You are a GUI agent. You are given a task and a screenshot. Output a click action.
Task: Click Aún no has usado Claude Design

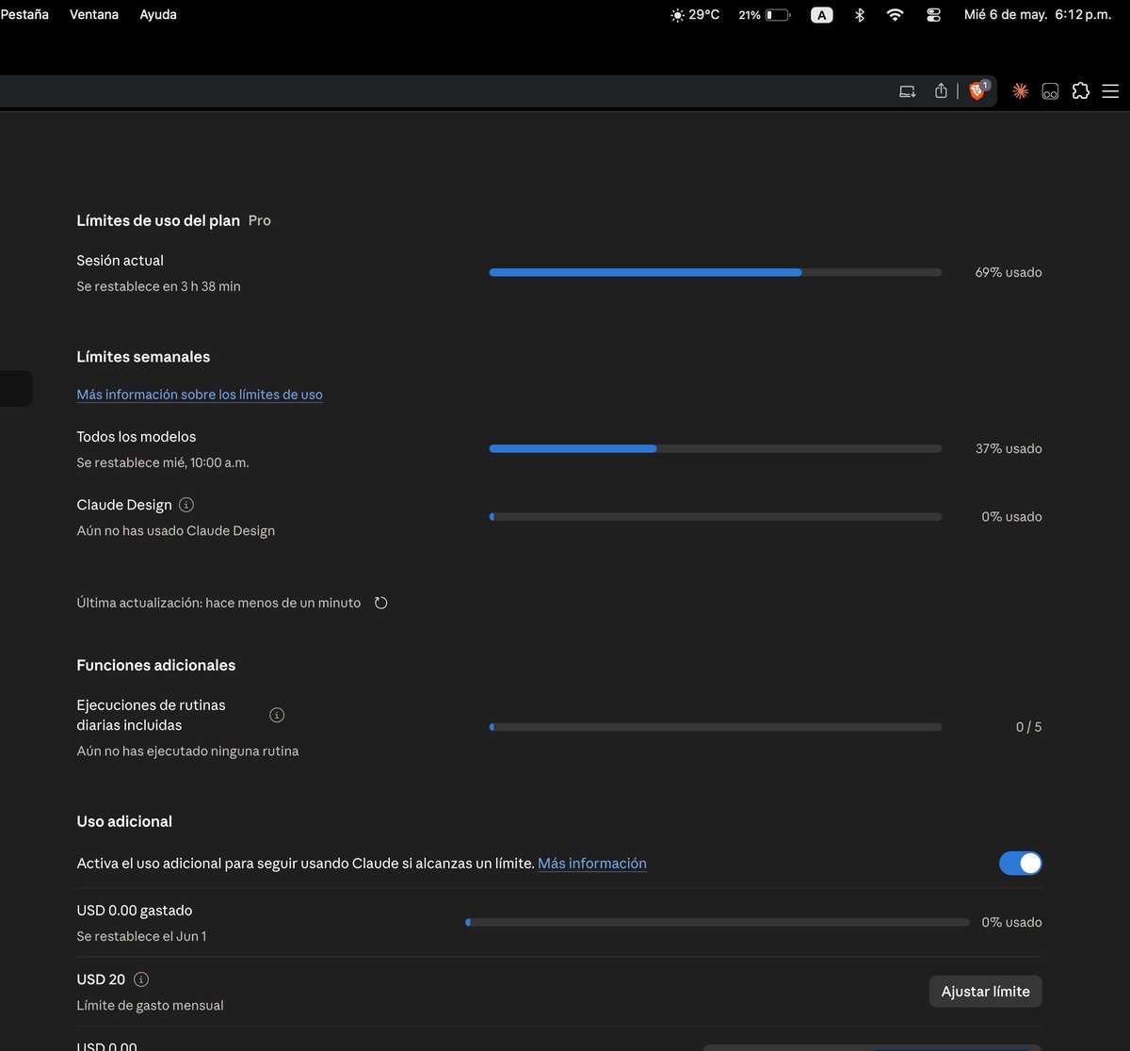(x=176, y=531)
